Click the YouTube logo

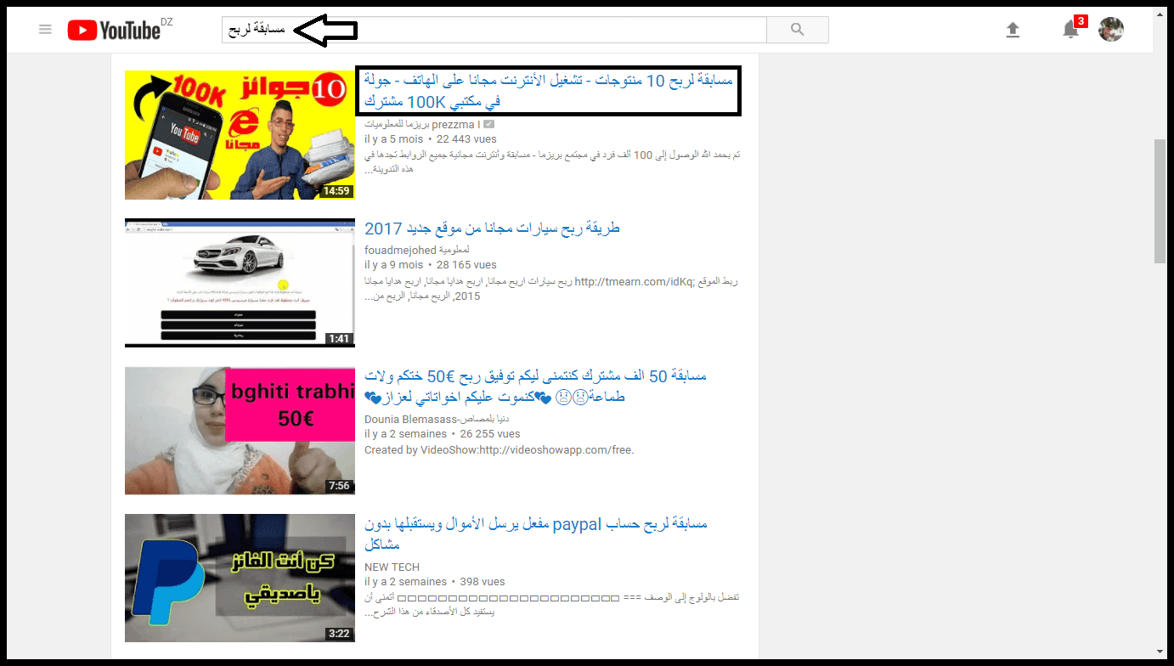[115, 31]
